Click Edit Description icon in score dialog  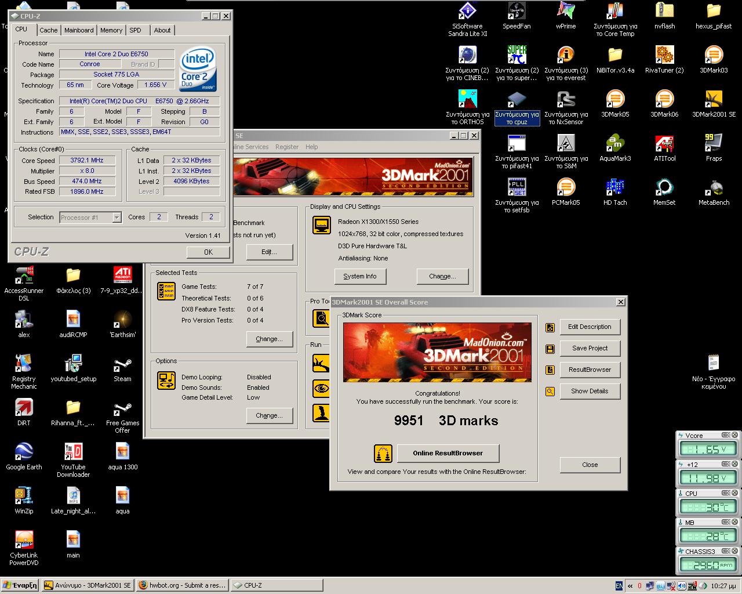(550, 327)
